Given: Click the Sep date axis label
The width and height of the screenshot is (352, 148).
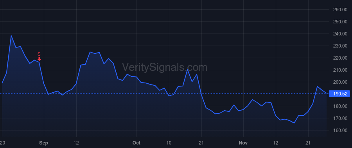Looking at the screenshot, I should 43,143.
